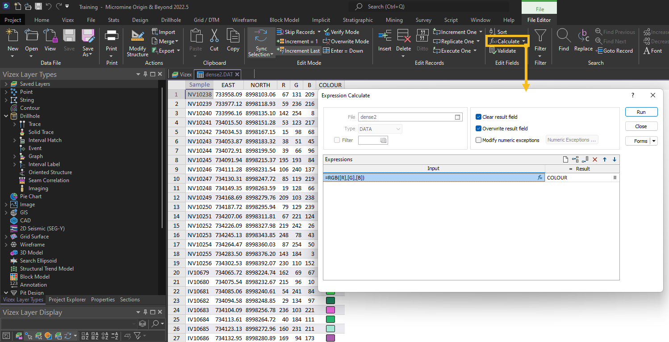The height and width of the screenshot is (342, 669).
Task: Select the Project Explorer tab
Action: point(67,300)
